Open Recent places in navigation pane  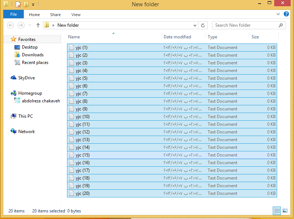pyautogui.click(x=35, y=62)
